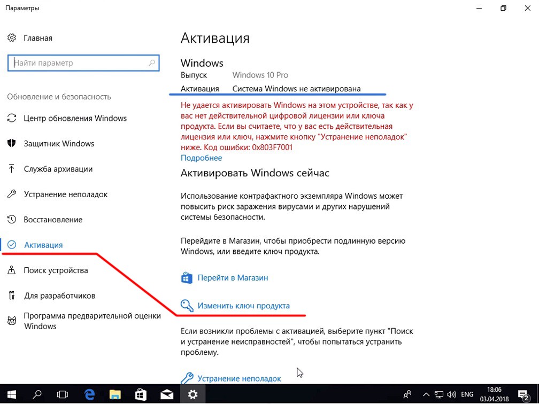The height and width of the screenshot is (404, 539).
Task: Click the Insider Program cat icon
Action: (12, 321)
